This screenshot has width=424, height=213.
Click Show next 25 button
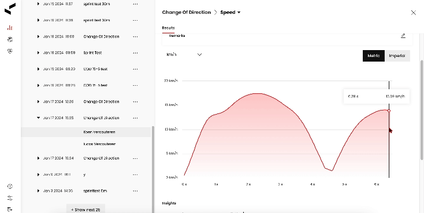[85, 210]
